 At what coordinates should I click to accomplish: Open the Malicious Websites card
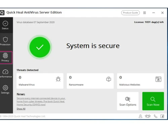tap(140, 81)
